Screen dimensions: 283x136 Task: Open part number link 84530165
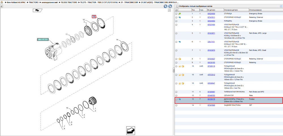(211, 63)
